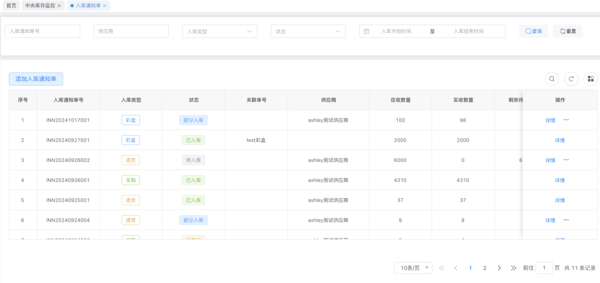Open the more actions ellipsis for INN20240926002

pyautogui.click(x=566, y=160)
